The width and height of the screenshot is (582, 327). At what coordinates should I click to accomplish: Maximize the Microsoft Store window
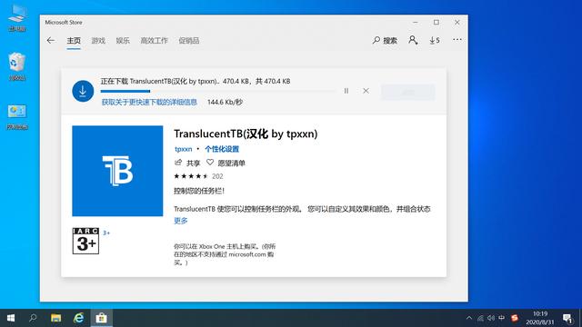coord(436,22)
